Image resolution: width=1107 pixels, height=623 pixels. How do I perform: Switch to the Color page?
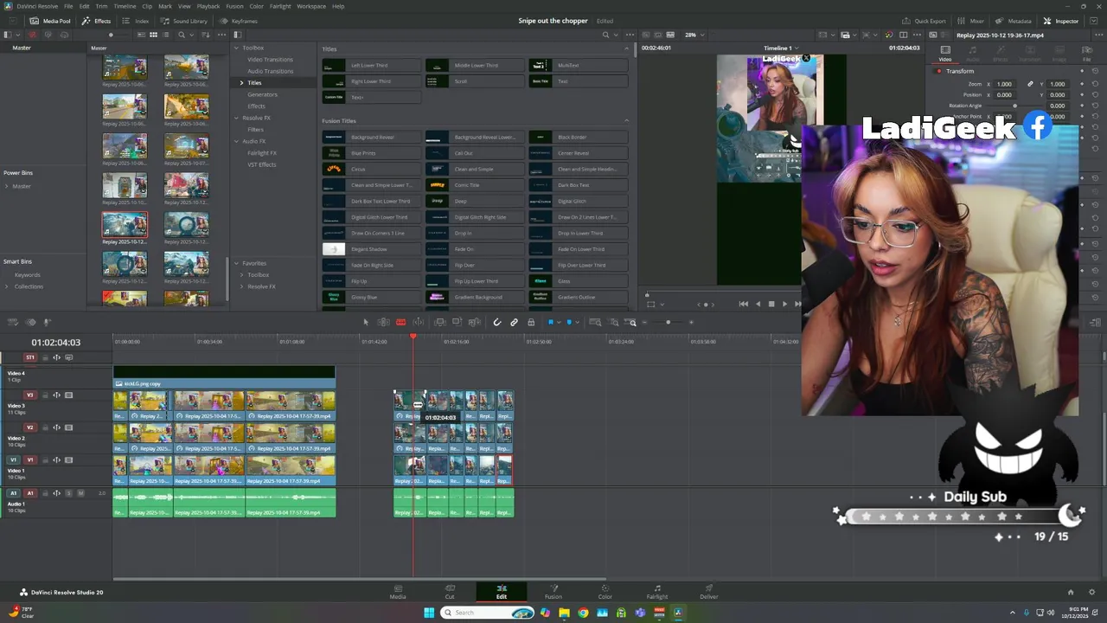pos(605,592)
